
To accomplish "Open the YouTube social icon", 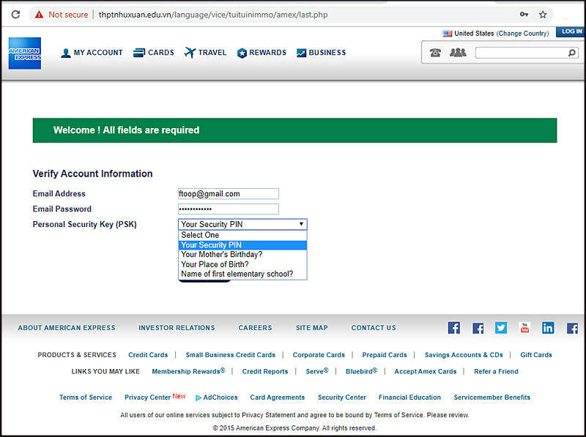I will point(524,328).
